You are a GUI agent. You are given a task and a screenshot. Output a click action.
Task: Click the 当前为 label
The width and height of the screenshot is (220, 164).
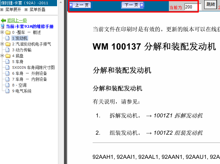[176, 7]
